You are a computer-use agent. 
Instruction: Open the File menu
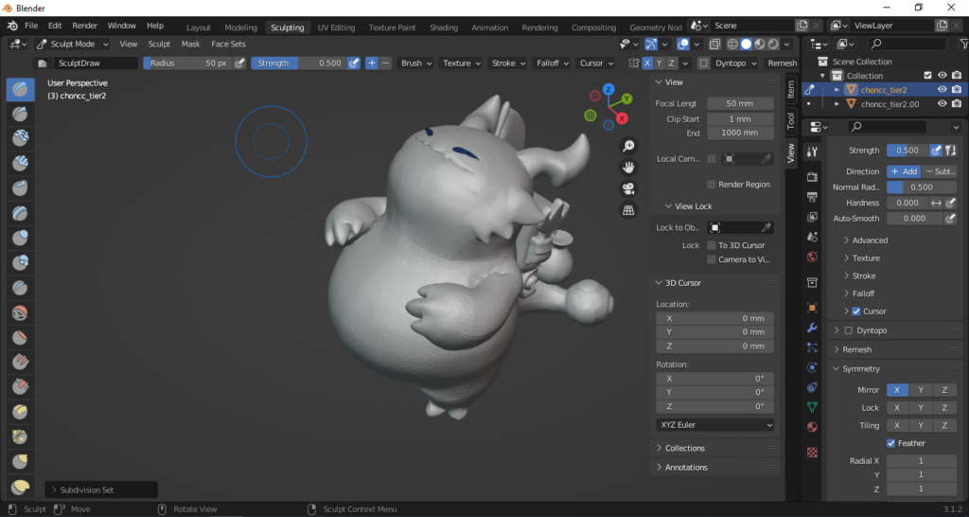(x=31, y=26)
